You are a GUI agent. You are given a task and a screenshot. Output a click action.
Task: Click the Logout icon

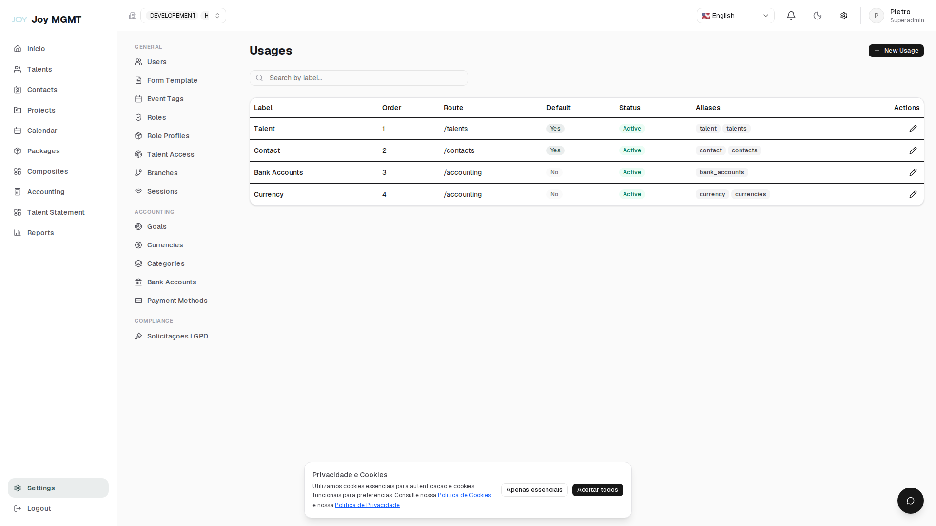(18, 508)
